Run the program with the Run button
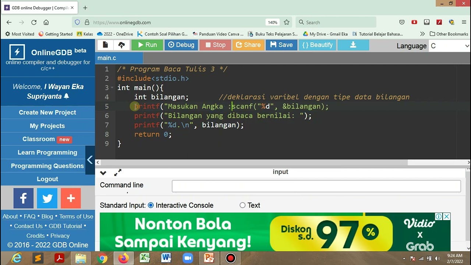 [x=147, y=45]
